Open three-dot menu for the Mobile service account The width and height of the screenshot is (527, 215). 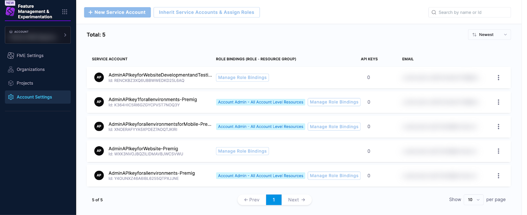(x=498, y=127)
